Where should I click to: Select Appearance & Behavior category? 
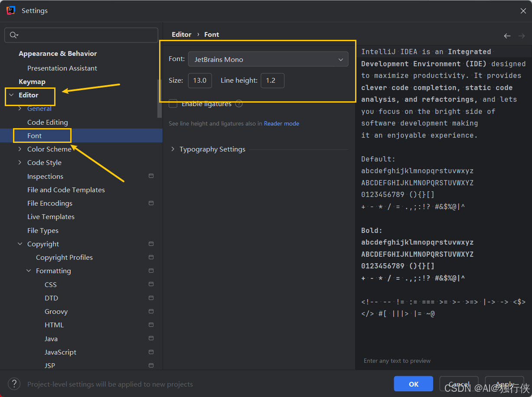(x=58, y=54)
